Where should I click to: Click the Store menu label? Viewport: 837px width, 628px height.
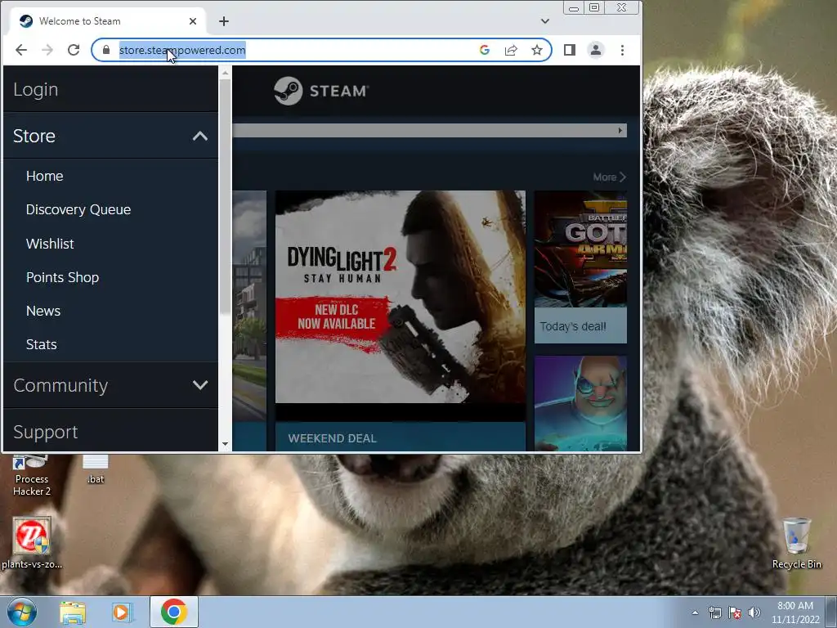tap(34, 137)
